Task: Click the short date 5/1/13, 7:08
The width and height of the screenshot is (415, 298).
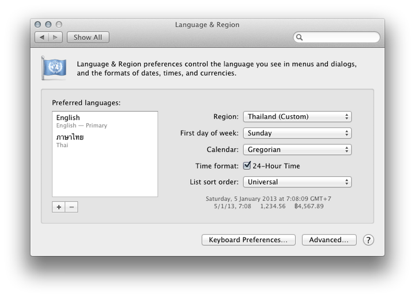Action: (232, 206)
